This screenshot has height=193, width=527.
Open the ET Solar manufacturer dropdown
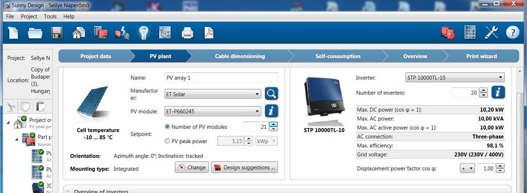pos(213,94)
